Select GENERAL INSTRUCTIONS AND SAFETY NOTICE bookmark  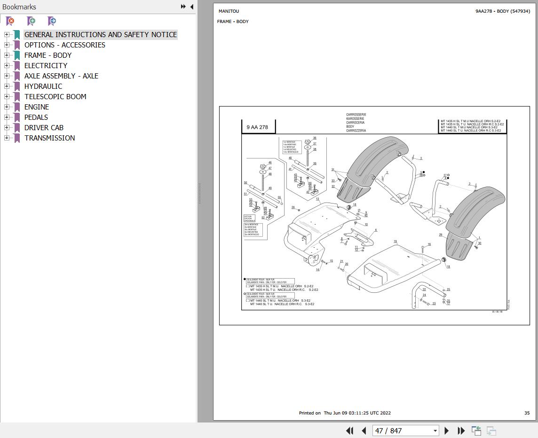101,35
